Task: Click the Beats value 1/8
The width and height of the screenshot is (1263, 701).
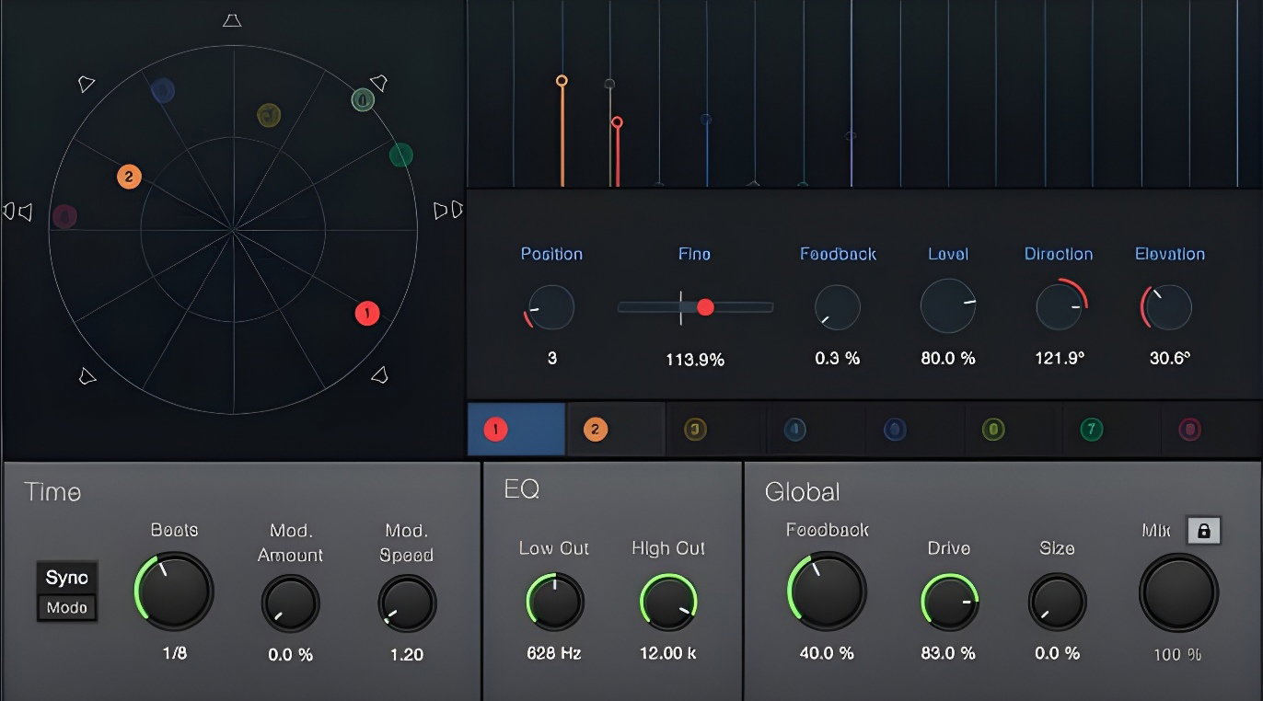Action: (x=173, y=654)
